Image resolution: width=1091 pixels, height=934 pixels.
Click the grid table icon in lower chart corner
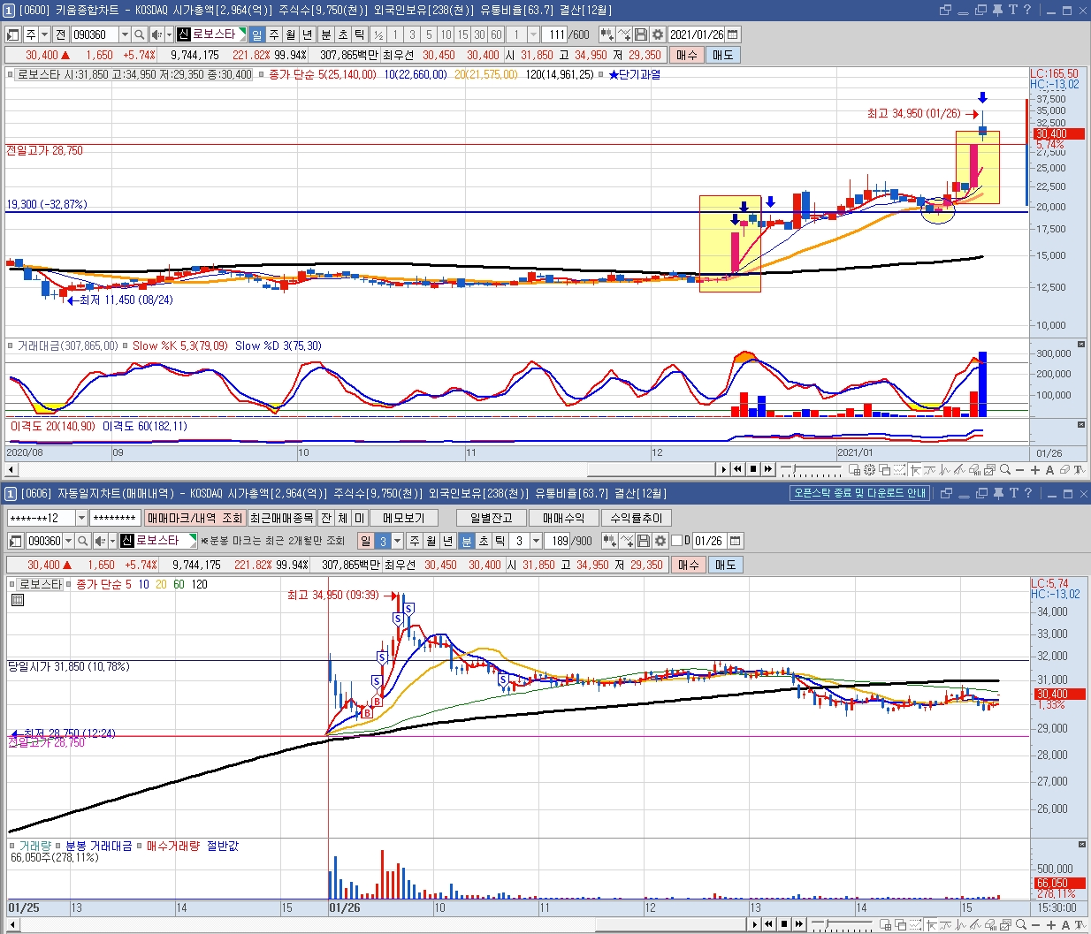[x=17, y=600]
